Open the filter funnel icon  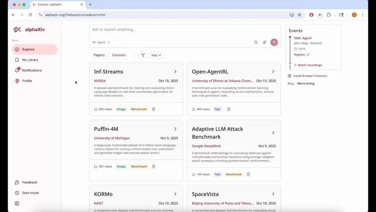click(143, 55)
